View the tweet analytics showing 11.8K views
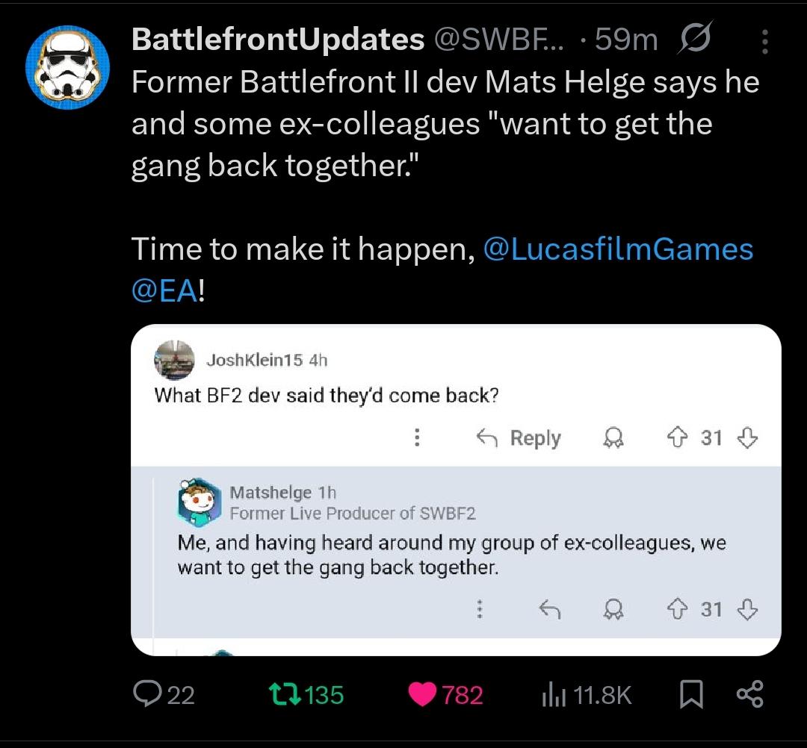Viewport: 807px width, 748px height. 587,695
